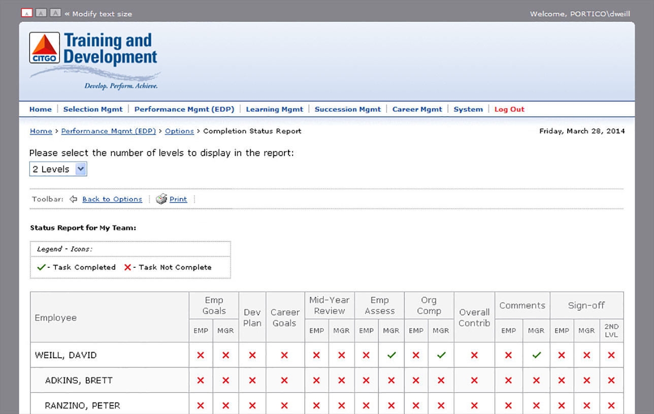Click WEILL, DAVID Emp Assess MGR checkmark

tap(391, 355)
